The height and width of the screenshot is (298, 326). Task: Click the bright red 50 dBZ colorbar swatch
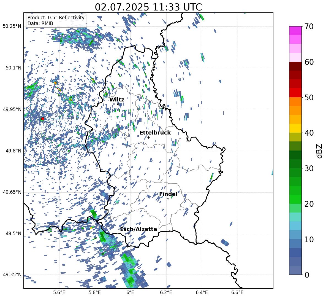click(x=295, y=93)
